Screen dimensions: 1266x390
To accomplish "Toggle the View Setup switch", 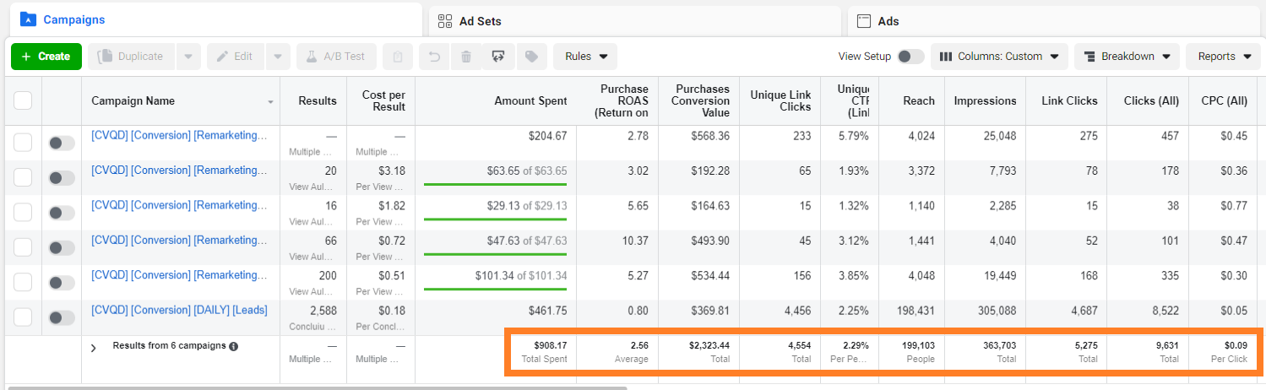I will pos(910,57).
